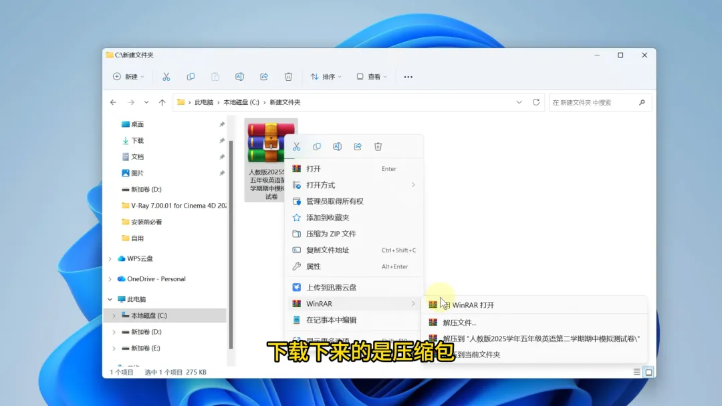Choose 解压到 "人教版2025学年..." folder option

click(534, 339)
